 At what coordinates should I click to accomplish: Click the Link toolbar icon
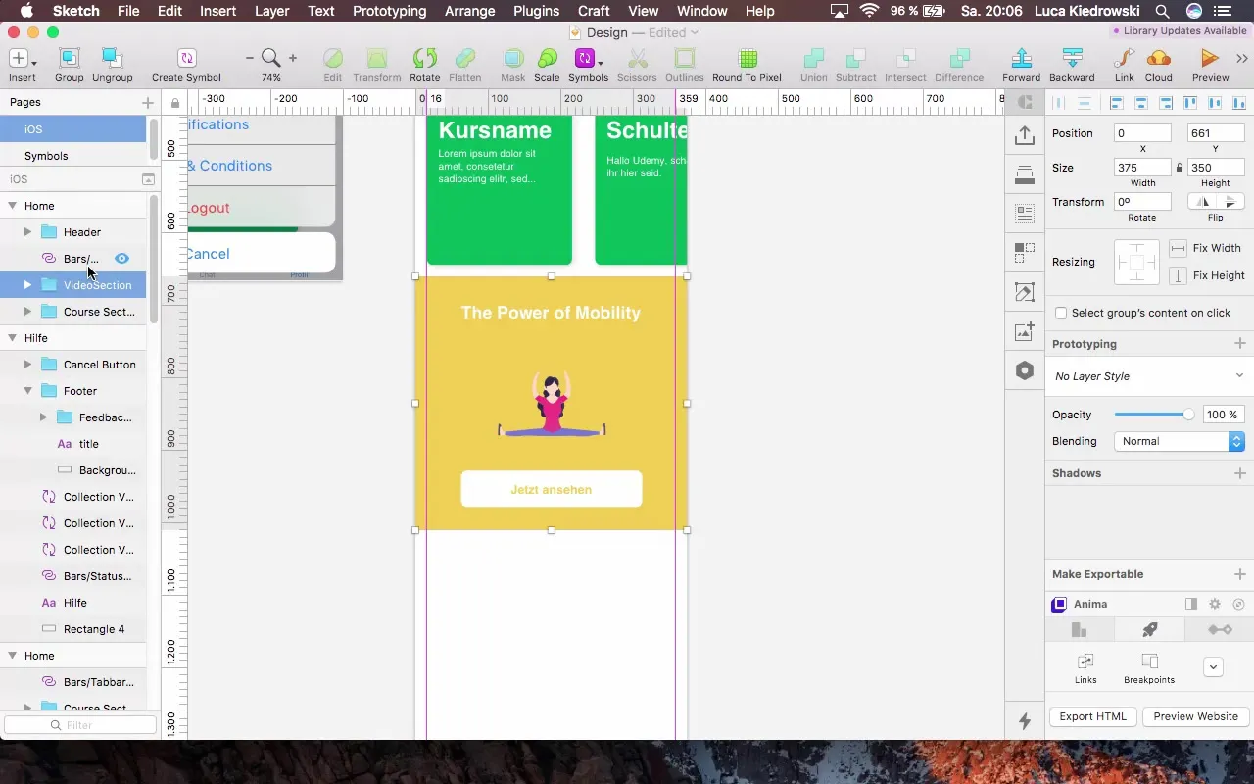pyautogui.click(x=1124, y=59)
